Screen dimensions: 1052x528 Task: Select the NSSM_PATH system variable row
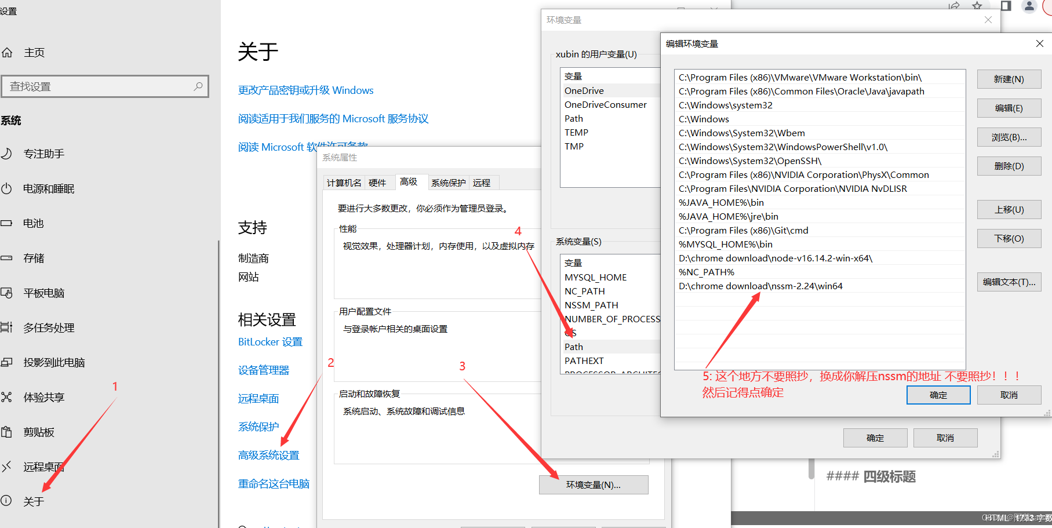(610, 305)
